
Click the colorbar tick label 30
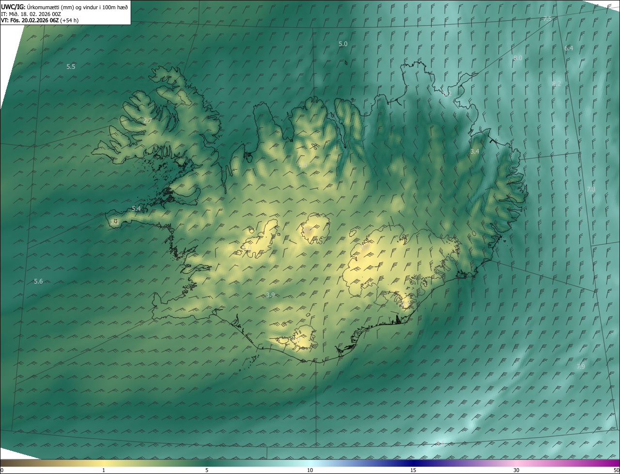click(516, 470)
